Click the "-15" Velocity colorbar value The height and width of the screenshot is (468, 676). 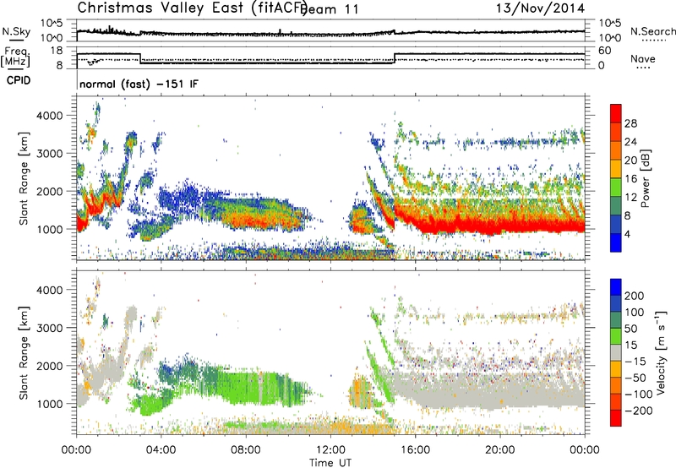click(x=635, y=361)
